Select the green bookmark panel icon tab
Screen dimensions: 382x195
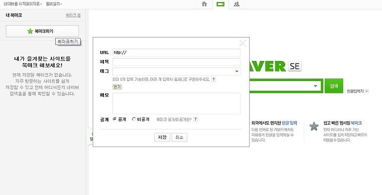coord(220,4)
